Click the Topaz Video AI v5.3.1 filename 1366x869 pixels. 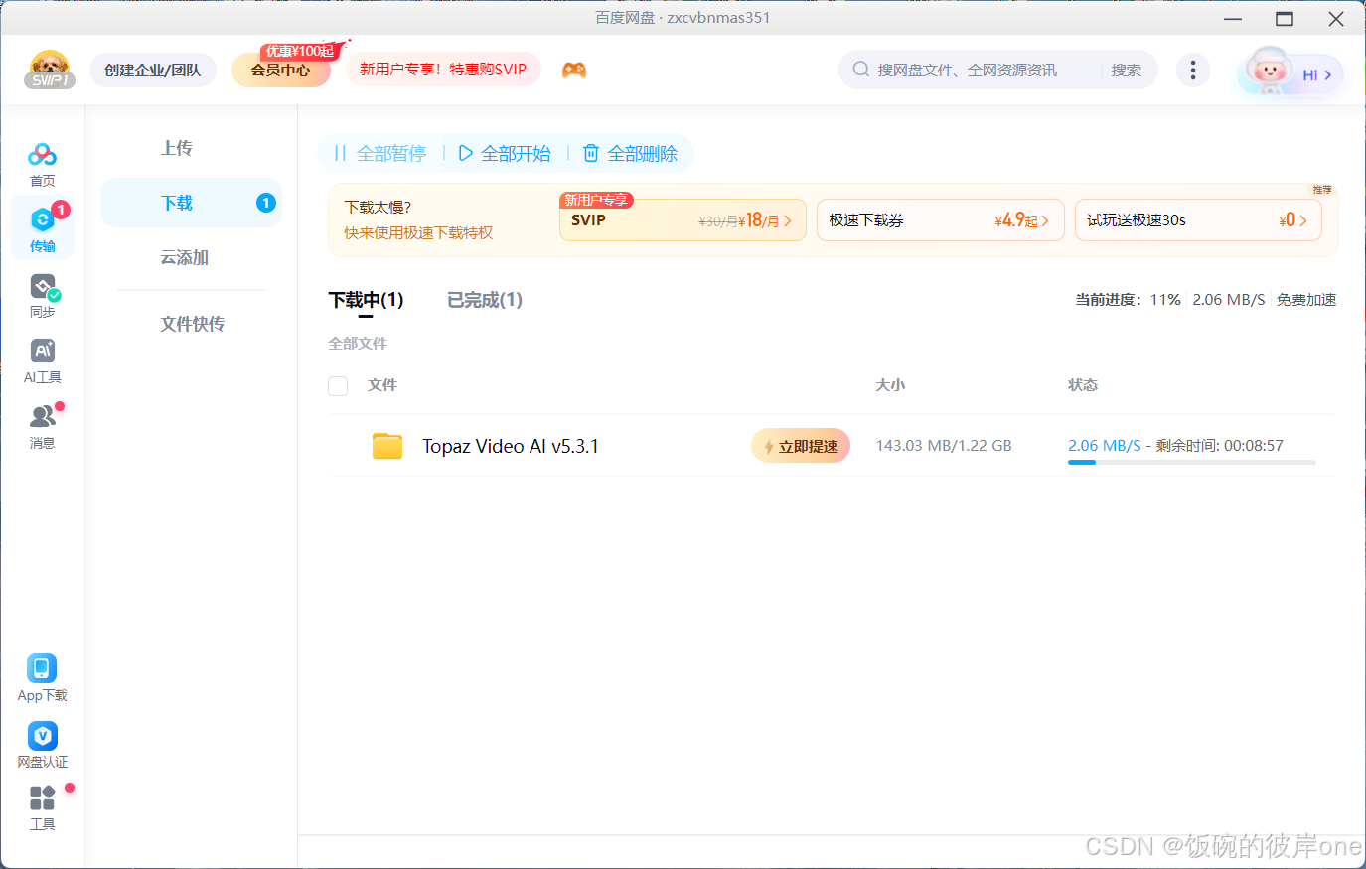click(x=511, y=446)
